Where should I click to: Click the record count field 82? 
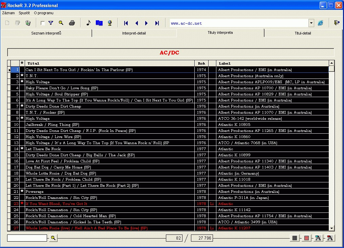174,238
